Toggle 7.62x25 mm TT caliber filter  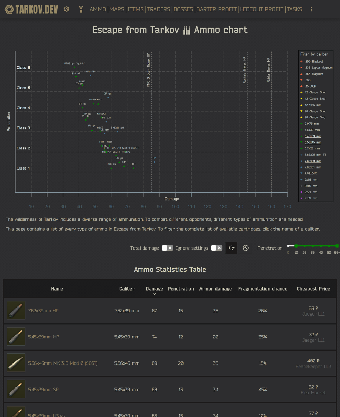click(x=315, y=155)
